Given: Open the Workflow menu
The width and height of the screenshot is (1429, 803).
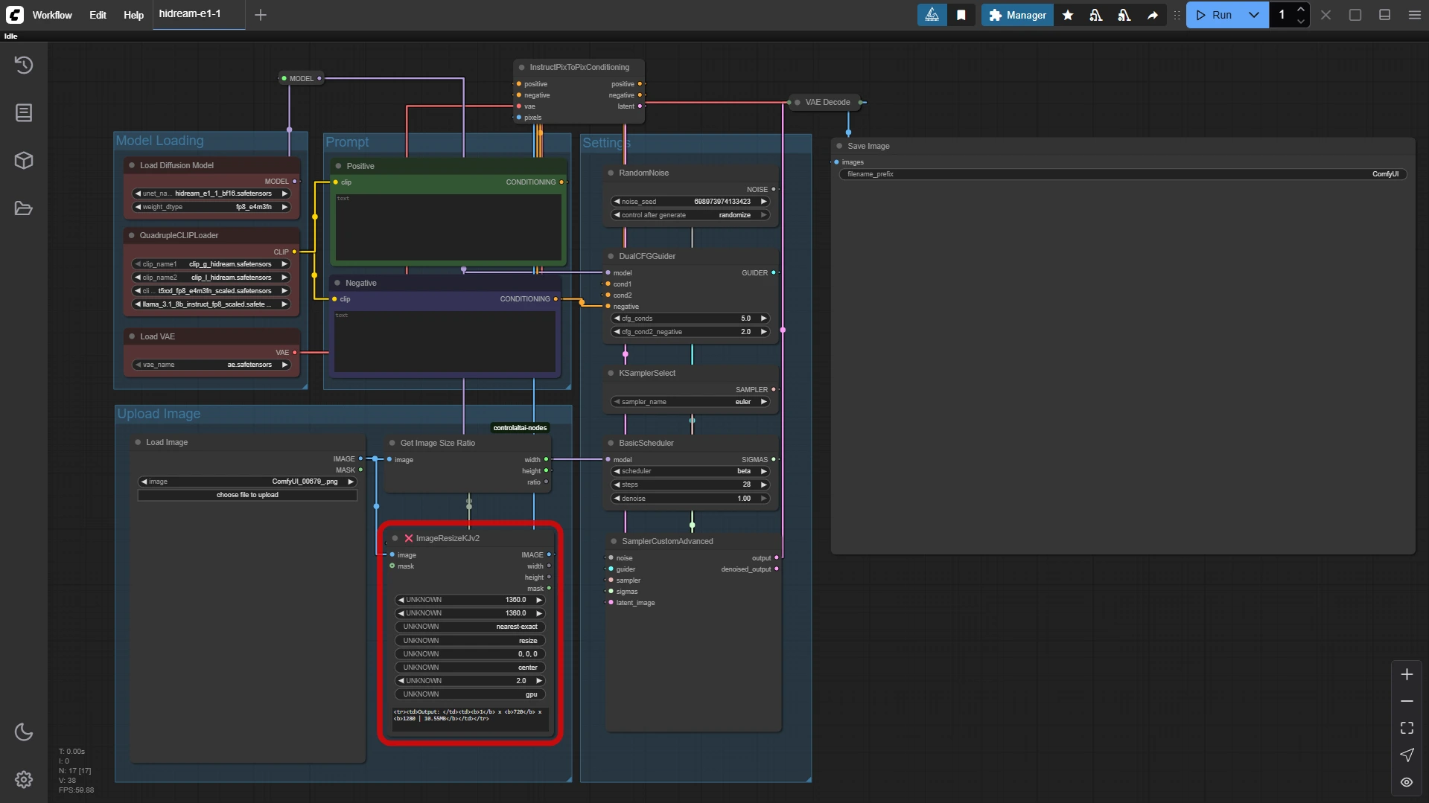Looking at the screenshot, I should point(52,15).
